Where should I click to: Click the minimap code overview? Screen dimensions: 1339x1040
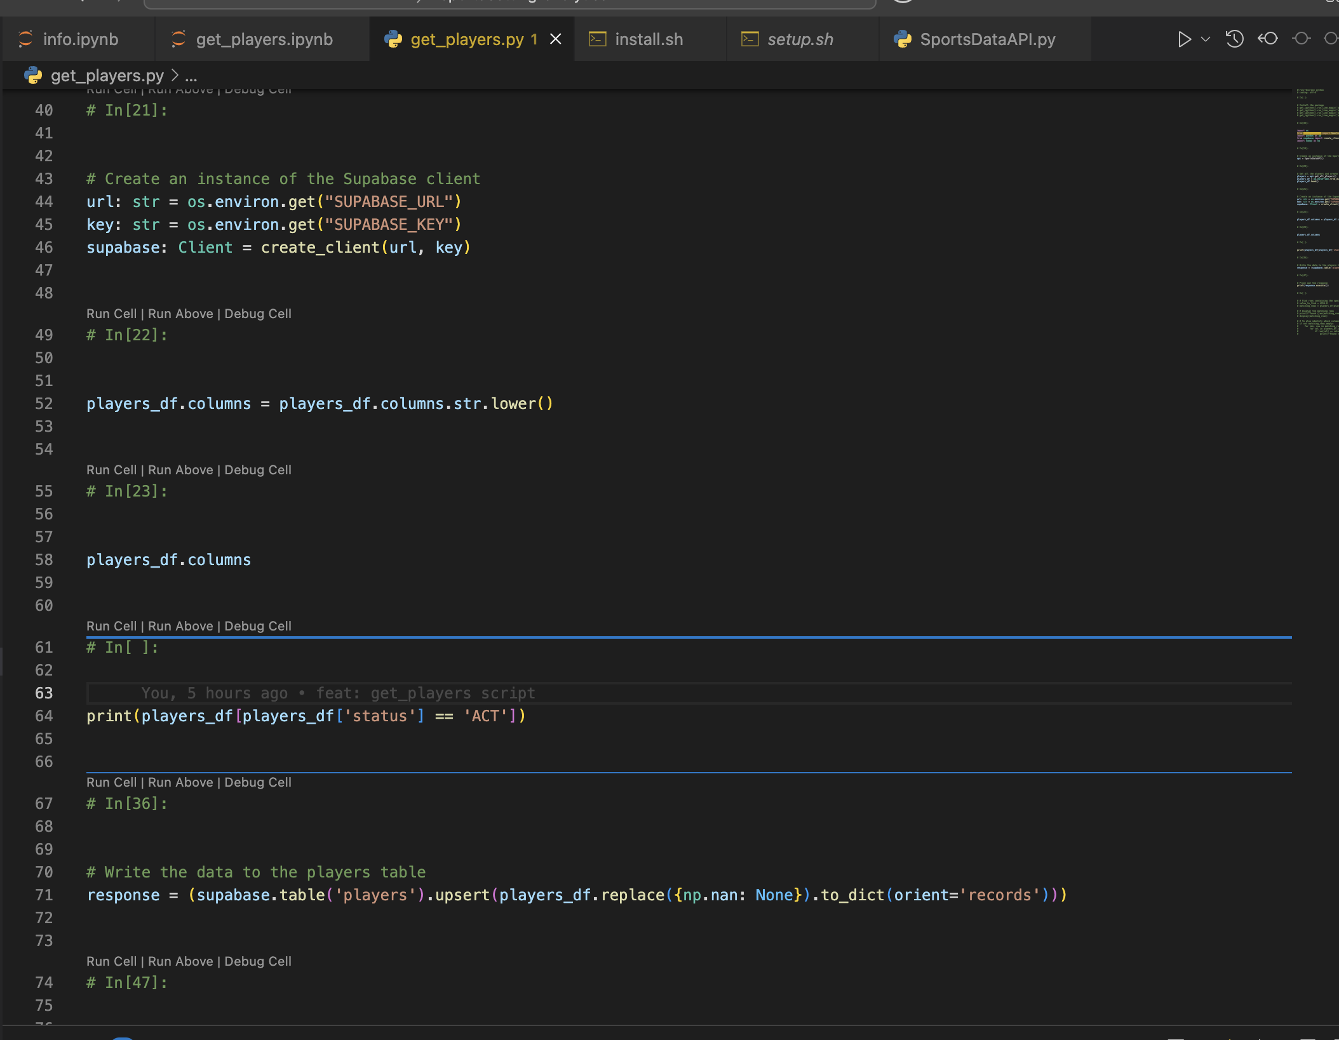(x=1317, y=213)
